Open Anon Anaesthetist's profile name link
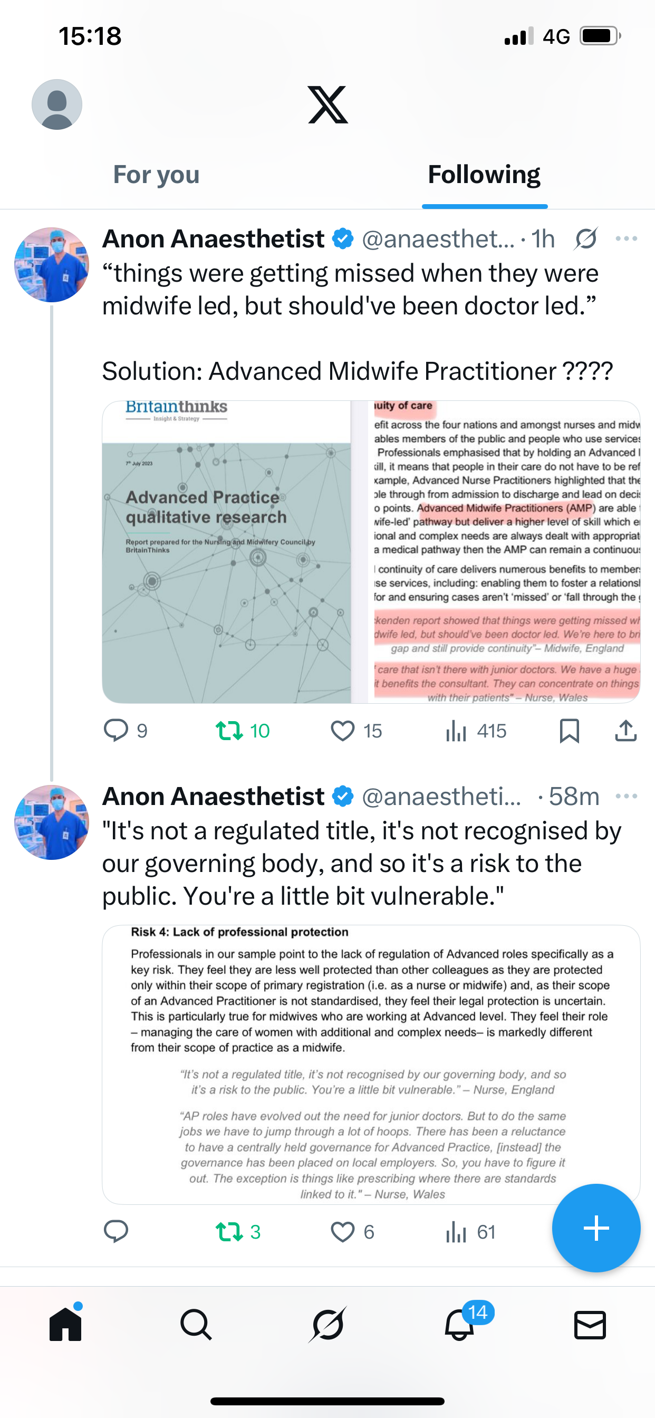 pyautogui.click(x=213, y=239)
